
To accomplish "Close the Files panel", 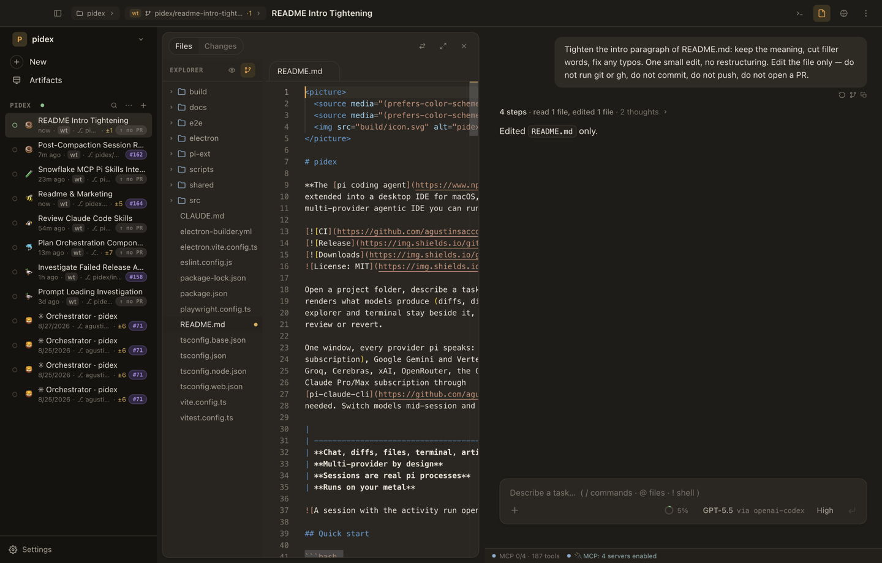I will coord(464,46).
